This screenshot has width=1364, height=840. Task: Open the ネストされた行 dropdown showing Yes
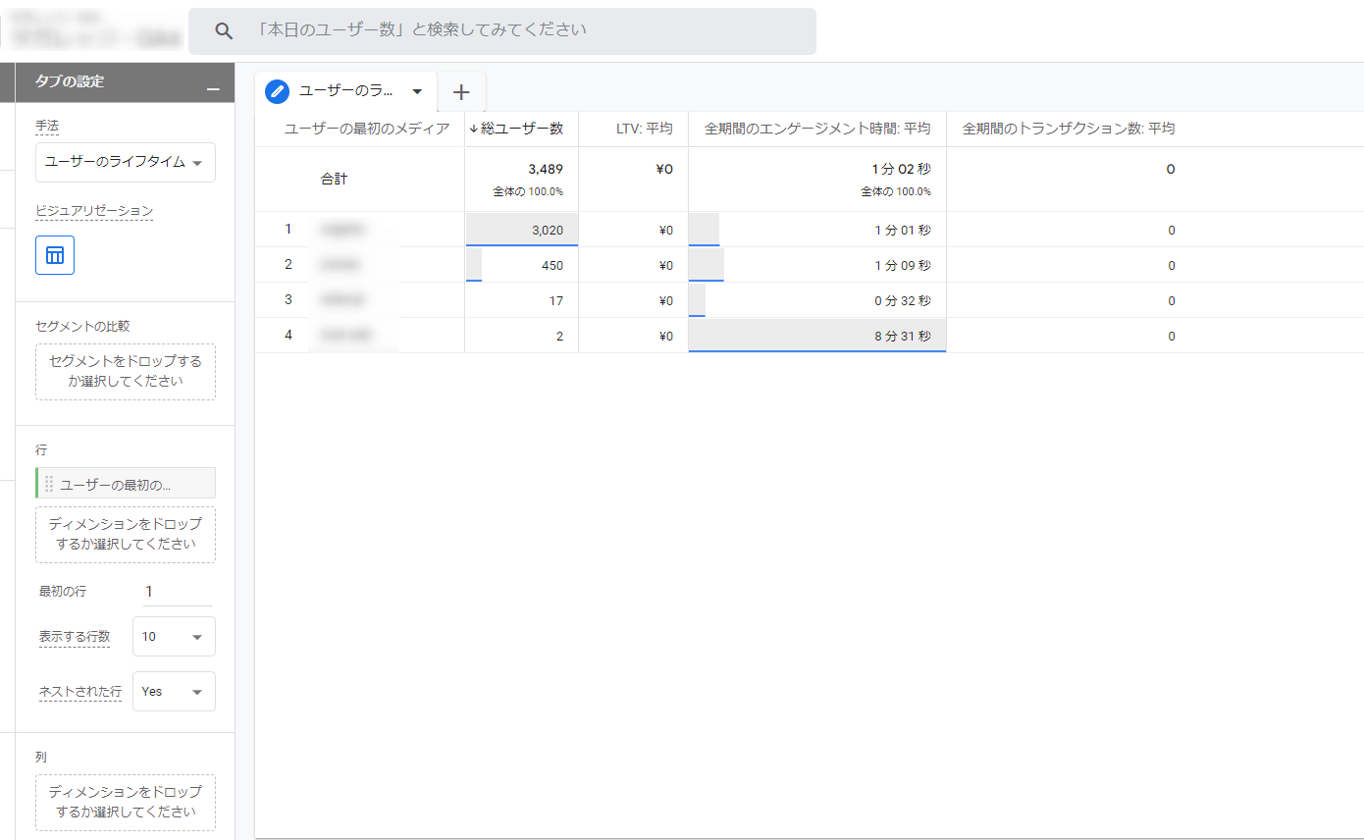(174, 692)
